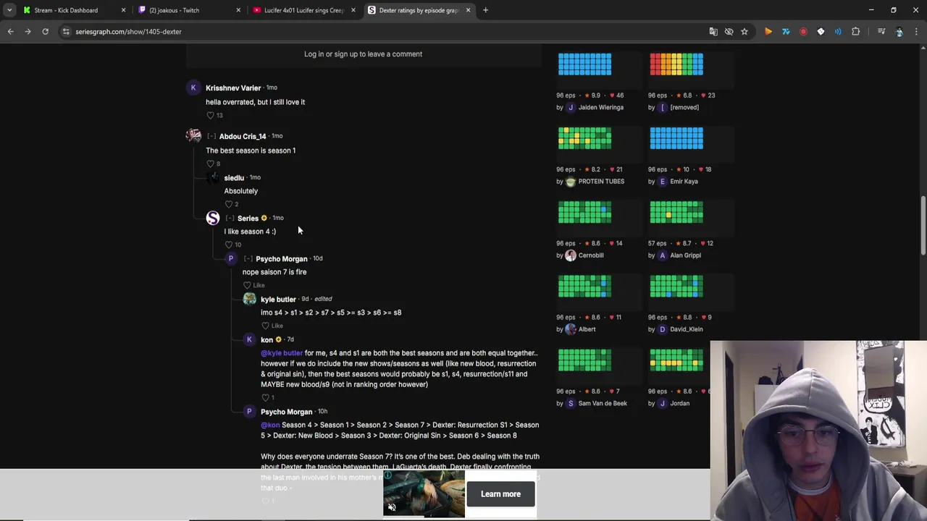This screenshot has width=927, height=521.
Task: Switch to the Lucifer 4x01 YouTube tab
Action: click(303, 10)
